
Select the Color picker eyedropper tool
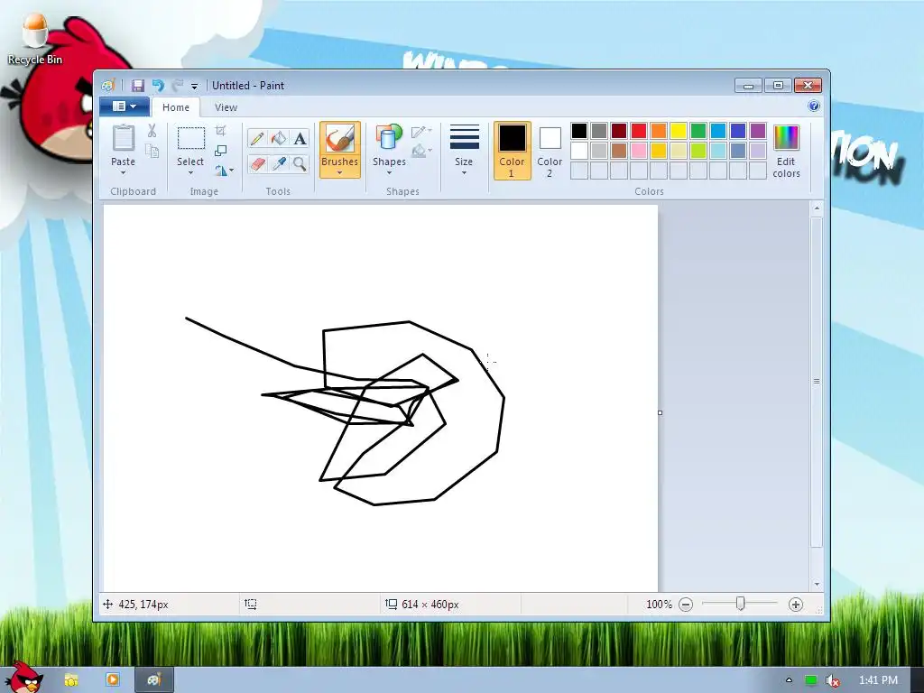(x=278, y=163)
